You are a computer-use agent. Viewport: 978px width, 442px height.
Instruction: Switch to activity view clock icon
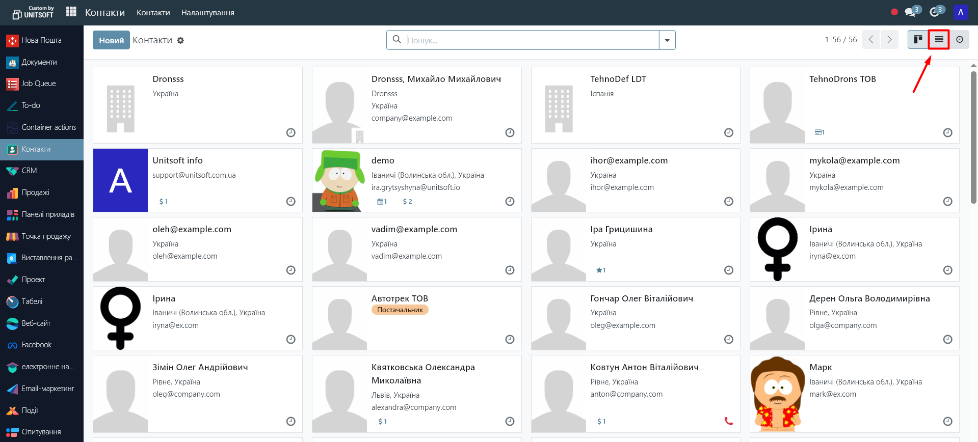[960, 40]
